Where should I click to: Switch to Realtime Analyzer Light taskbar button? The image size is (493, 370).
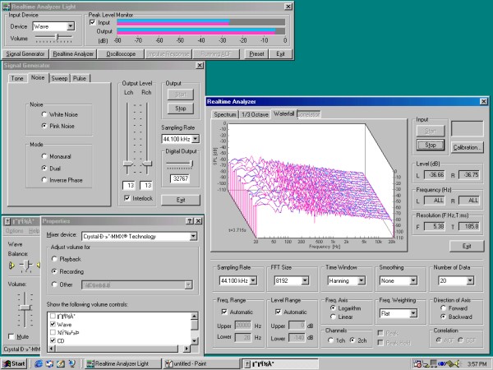tap(123, 363)
